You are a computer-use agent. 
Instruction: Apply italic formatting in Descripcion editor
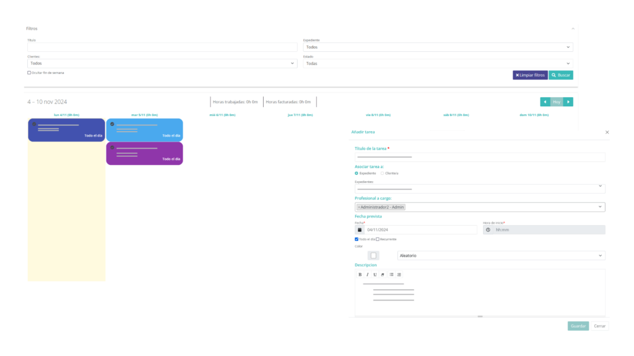coord(367,274)
